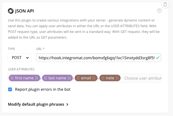Open the POST request type dropdown
173x116 pixels.
coord(20,58)
